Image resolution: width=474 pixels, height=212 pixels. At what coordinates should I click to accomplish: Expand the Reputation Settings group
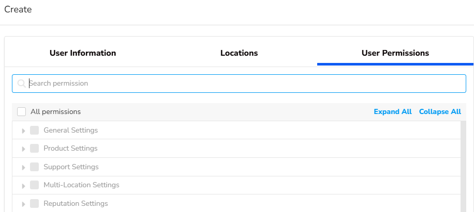coord(23,204)
